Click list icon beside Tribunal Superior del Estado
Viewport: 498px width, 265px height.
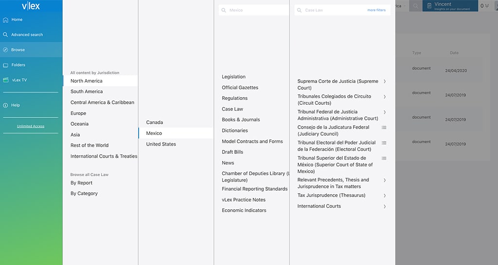click(384, 158)
